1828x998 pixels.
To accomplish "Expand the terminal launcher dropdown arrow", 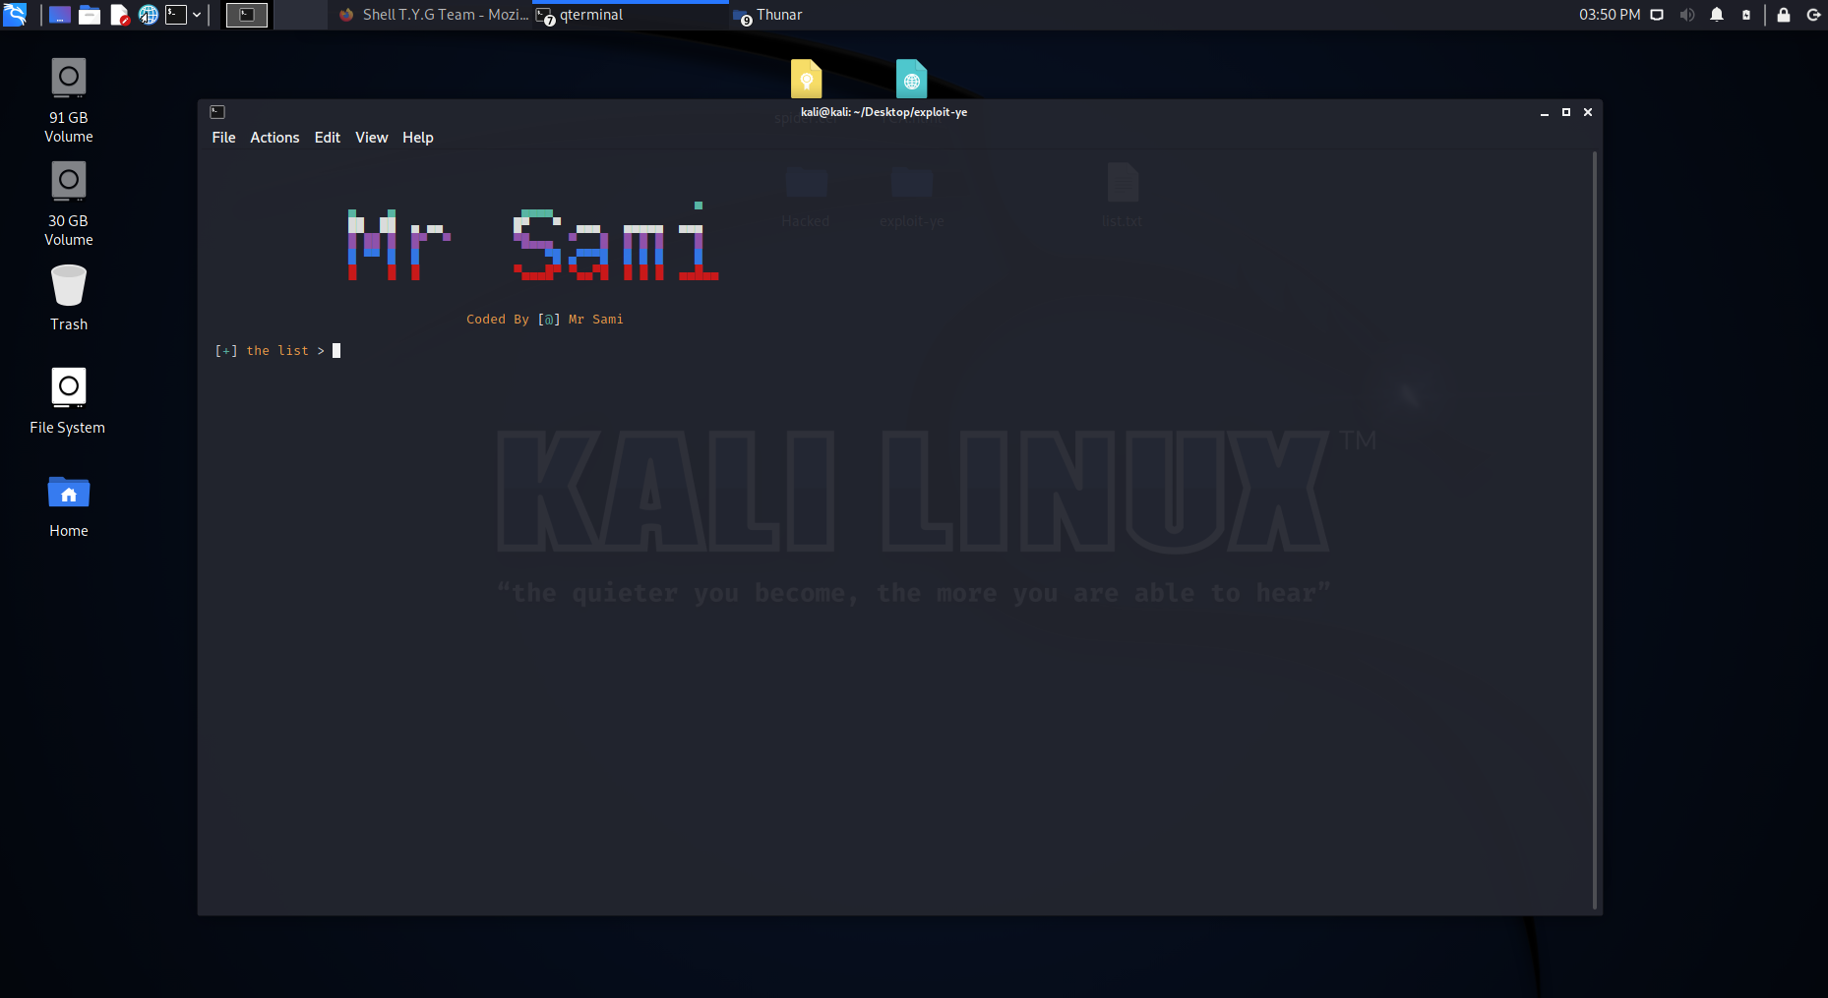I will point(197,15).
